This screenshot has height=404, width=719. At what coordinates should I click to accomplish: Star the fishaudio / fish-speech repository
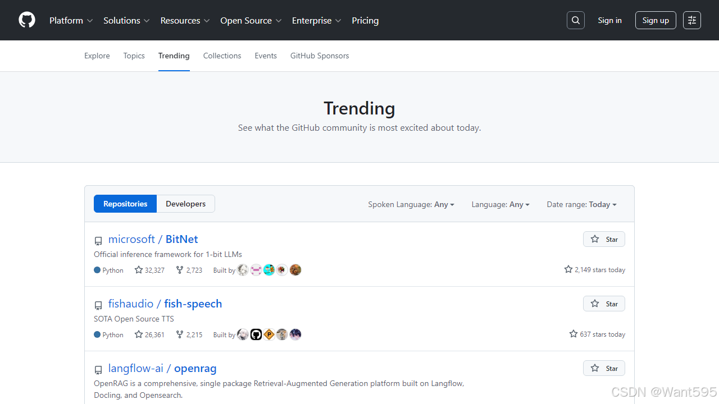coord(604,304)
